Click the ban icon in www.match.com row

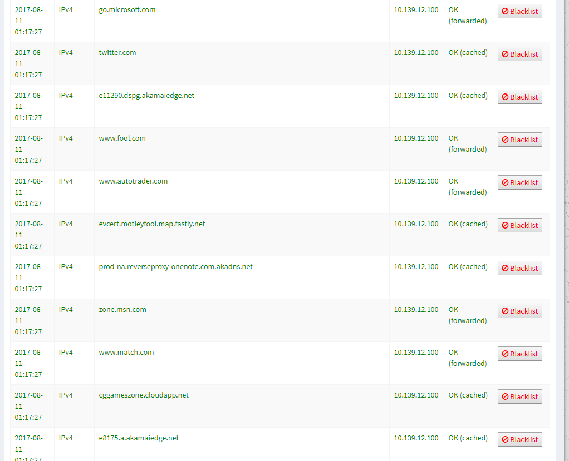(x=506, y=354)
